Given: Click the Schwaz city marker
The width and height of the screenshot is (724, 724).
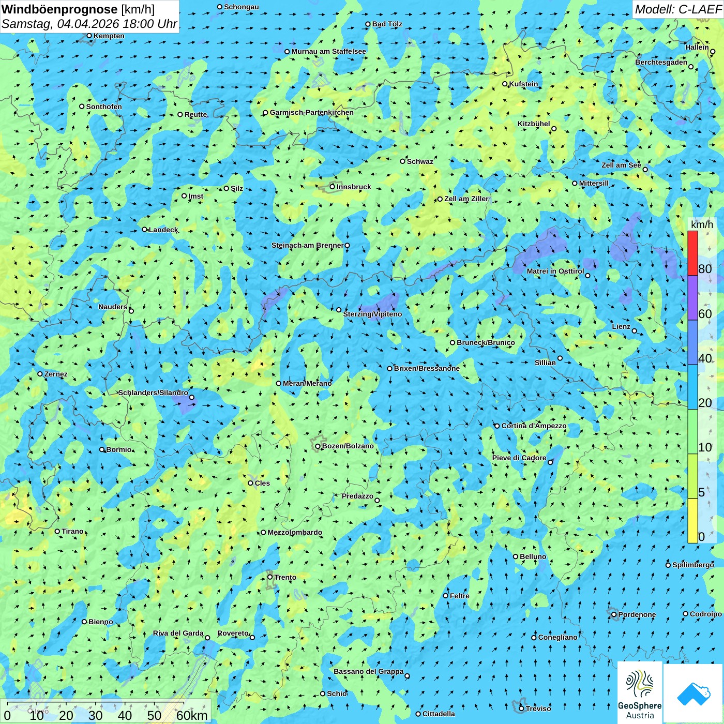Looking at the screenshot, I should point(402,161).
